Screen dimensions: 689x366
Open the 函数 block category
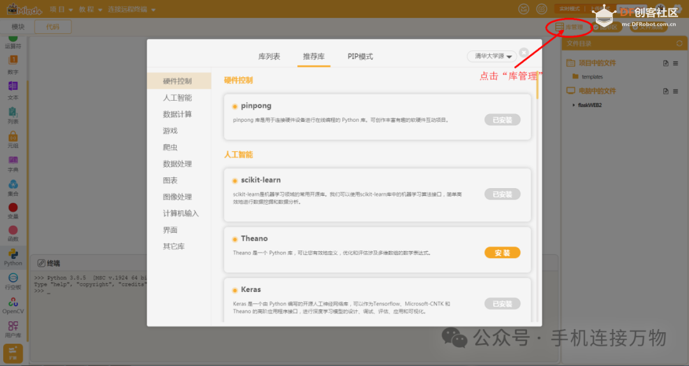(13, 233)
